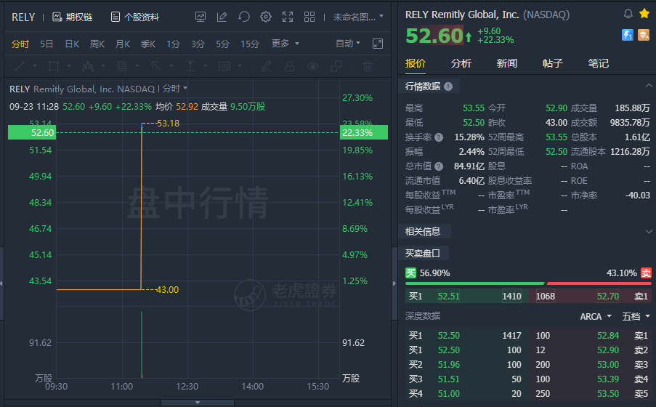Click 卖1 price 52.70 in order book

tap(608, 297)
